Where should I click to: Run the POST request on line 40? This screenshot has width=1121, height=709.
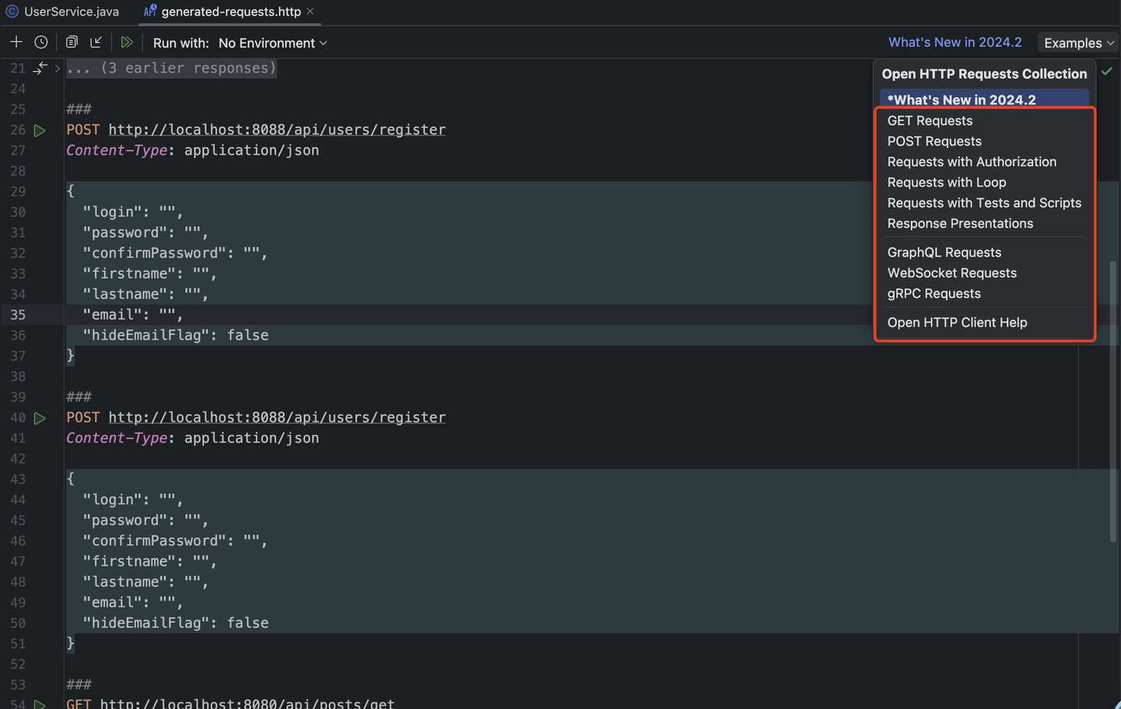[x=40, y=418]
